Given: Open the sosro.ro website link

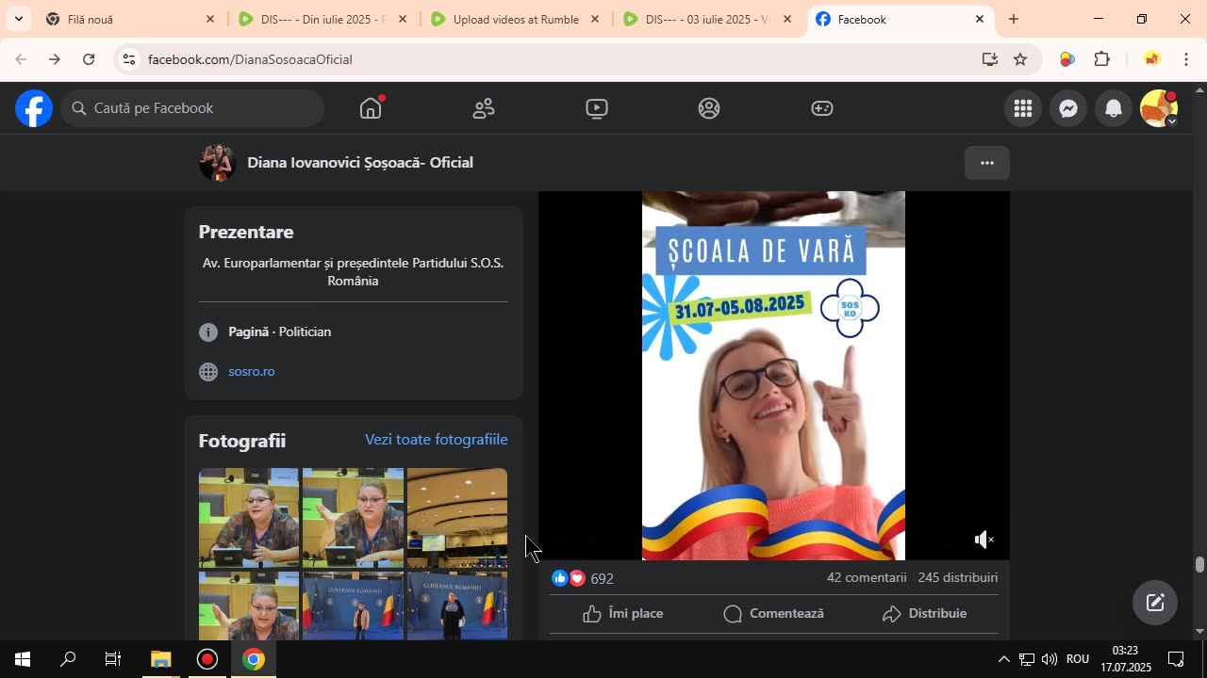Looking at the screenshot, I should point(252,372).
